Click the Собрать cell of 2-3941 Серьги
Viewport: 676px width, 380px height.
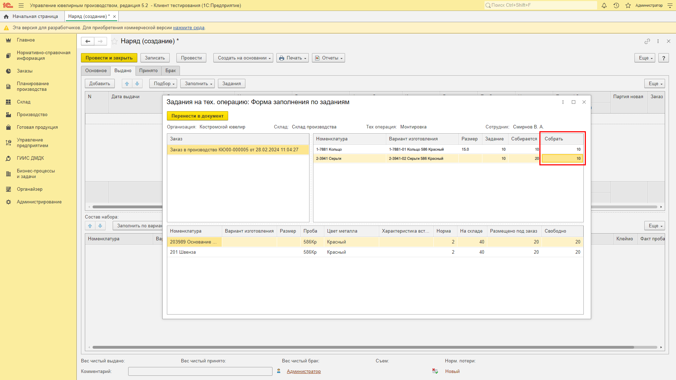click(x=562, y=159)
